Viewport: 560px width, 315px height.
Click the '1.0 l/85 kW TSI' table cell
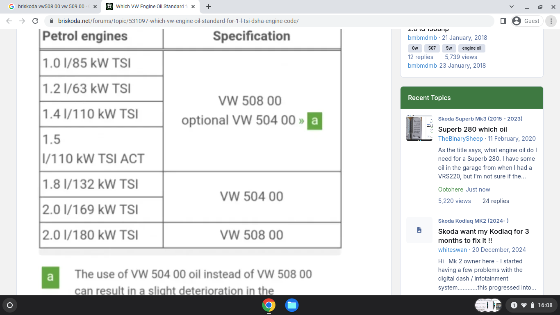(101, 63)
